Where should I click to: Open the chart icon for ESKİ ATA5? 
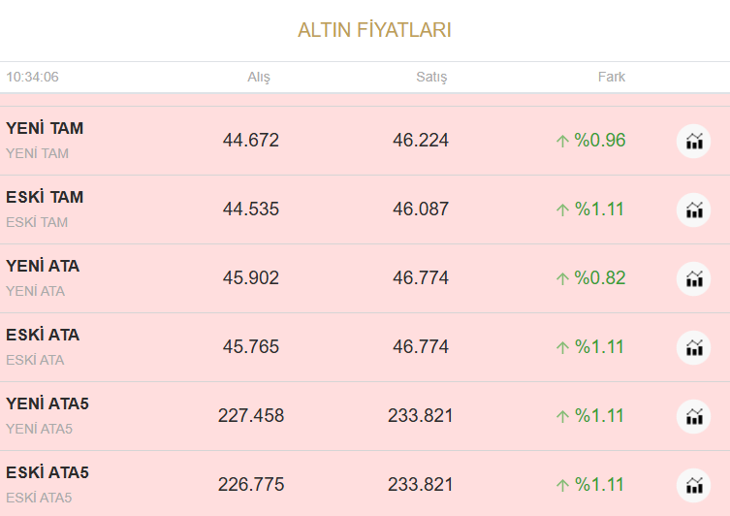(693, 485)
